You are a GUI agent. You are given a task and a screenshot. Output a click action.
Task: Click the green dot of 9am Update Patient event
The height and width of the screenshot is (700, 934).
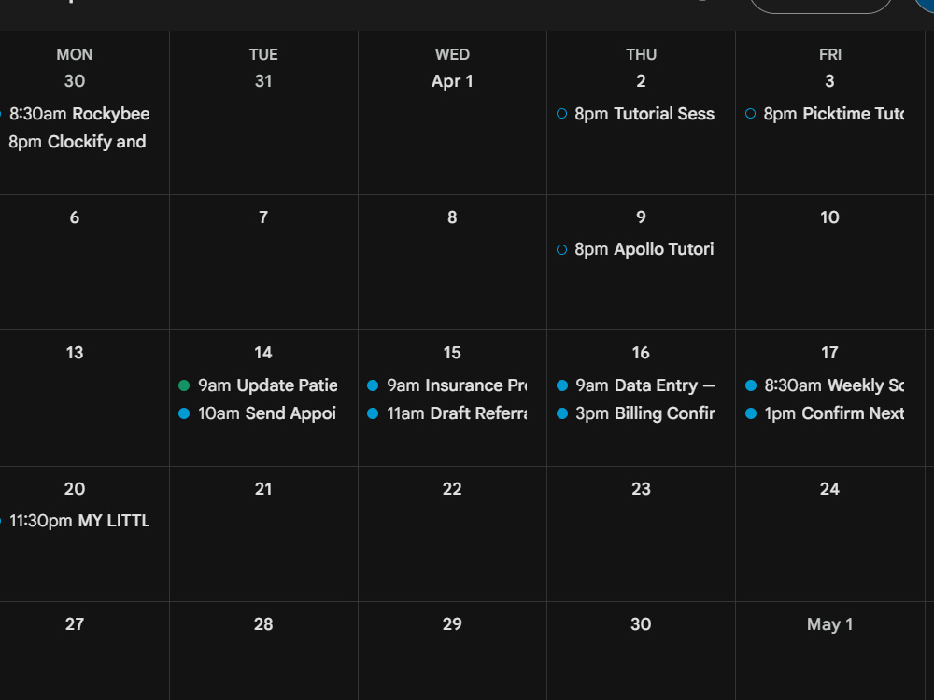pos(184,385)
